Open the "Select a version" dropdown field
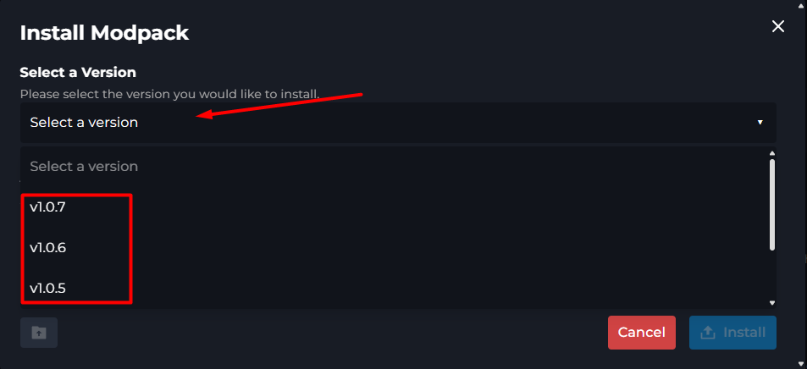This screenshot has height=369, width=807. coord(398,123)
